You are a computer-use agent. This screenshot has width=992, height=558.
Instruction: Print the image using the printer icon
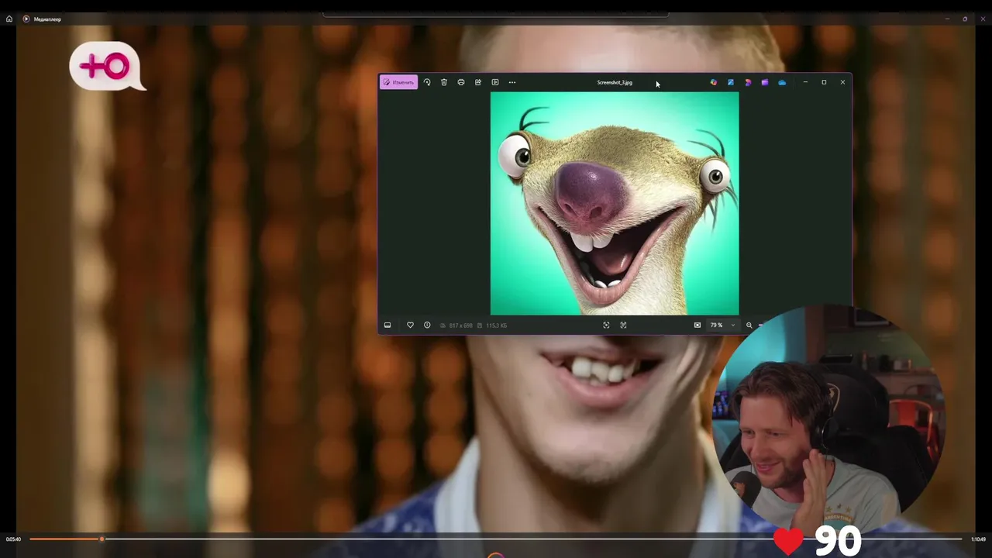click(461, 82)
